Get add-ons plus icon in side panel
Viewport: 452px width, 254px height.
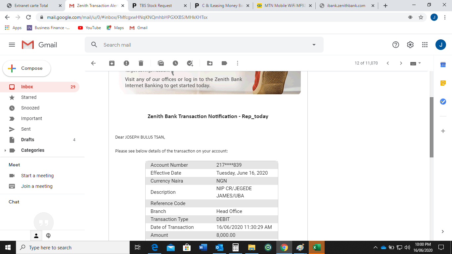point(443,131)
